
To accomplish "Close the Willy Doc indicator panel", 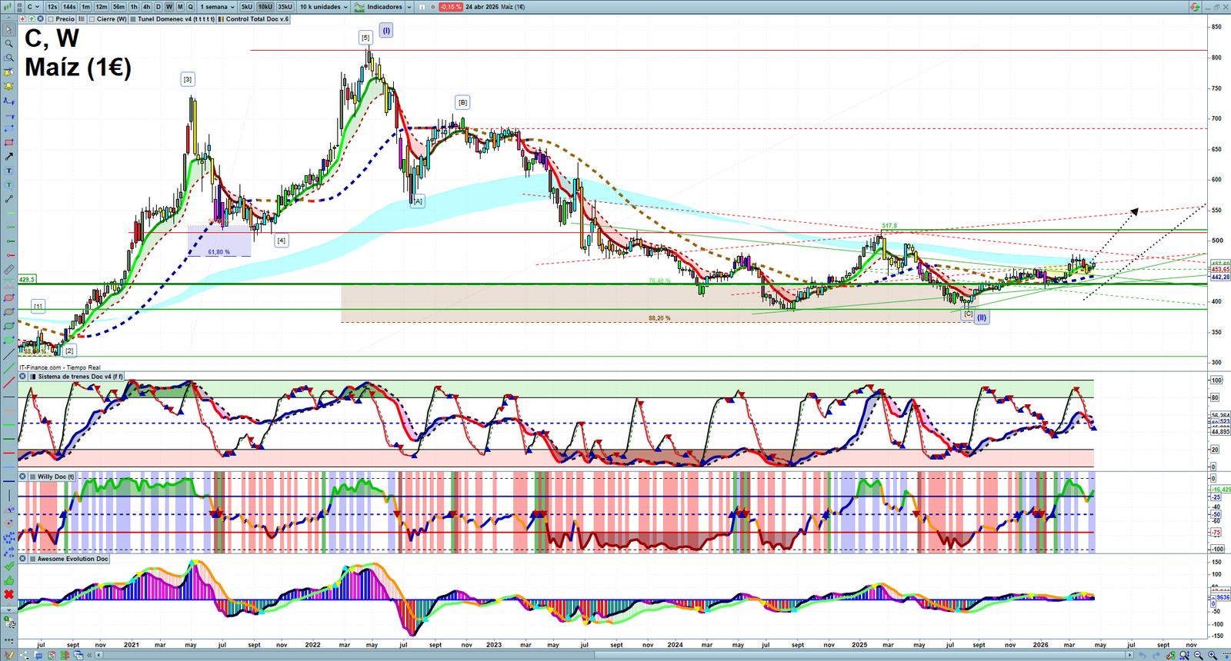I will pos(23,477).
